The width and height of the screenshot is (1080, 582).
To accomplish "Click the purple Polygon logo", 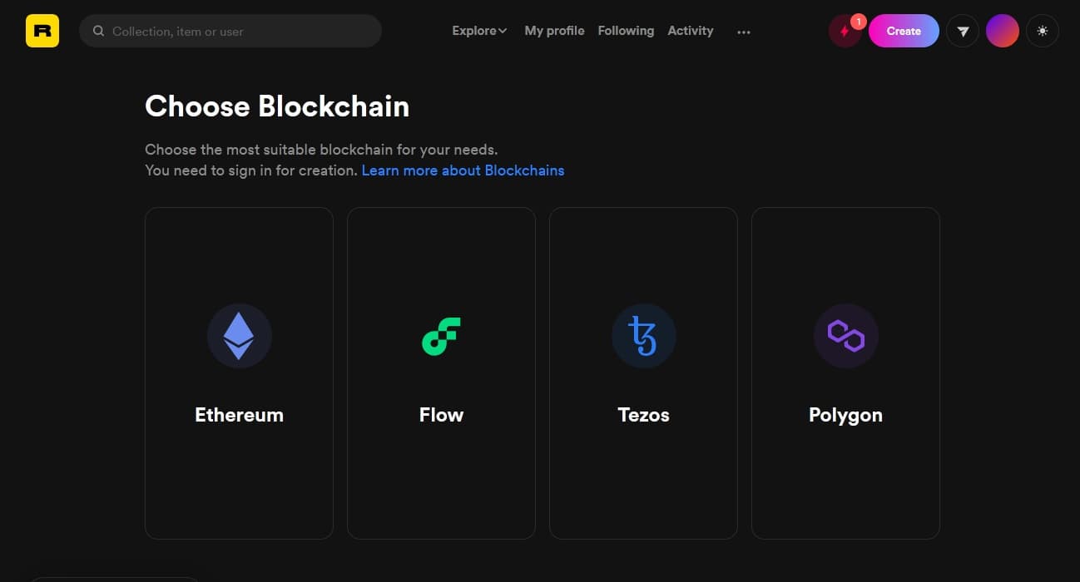I will coord(846,336).
